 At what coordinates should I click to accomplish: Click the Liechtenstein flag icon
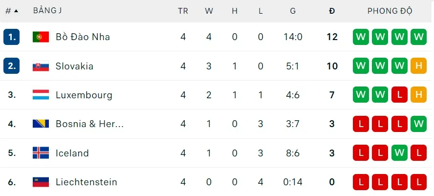click(x=41, y=182)
